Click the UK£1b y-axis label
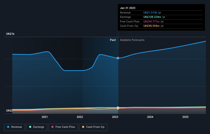Screen dimensions: 210x134 click(10, 34)
